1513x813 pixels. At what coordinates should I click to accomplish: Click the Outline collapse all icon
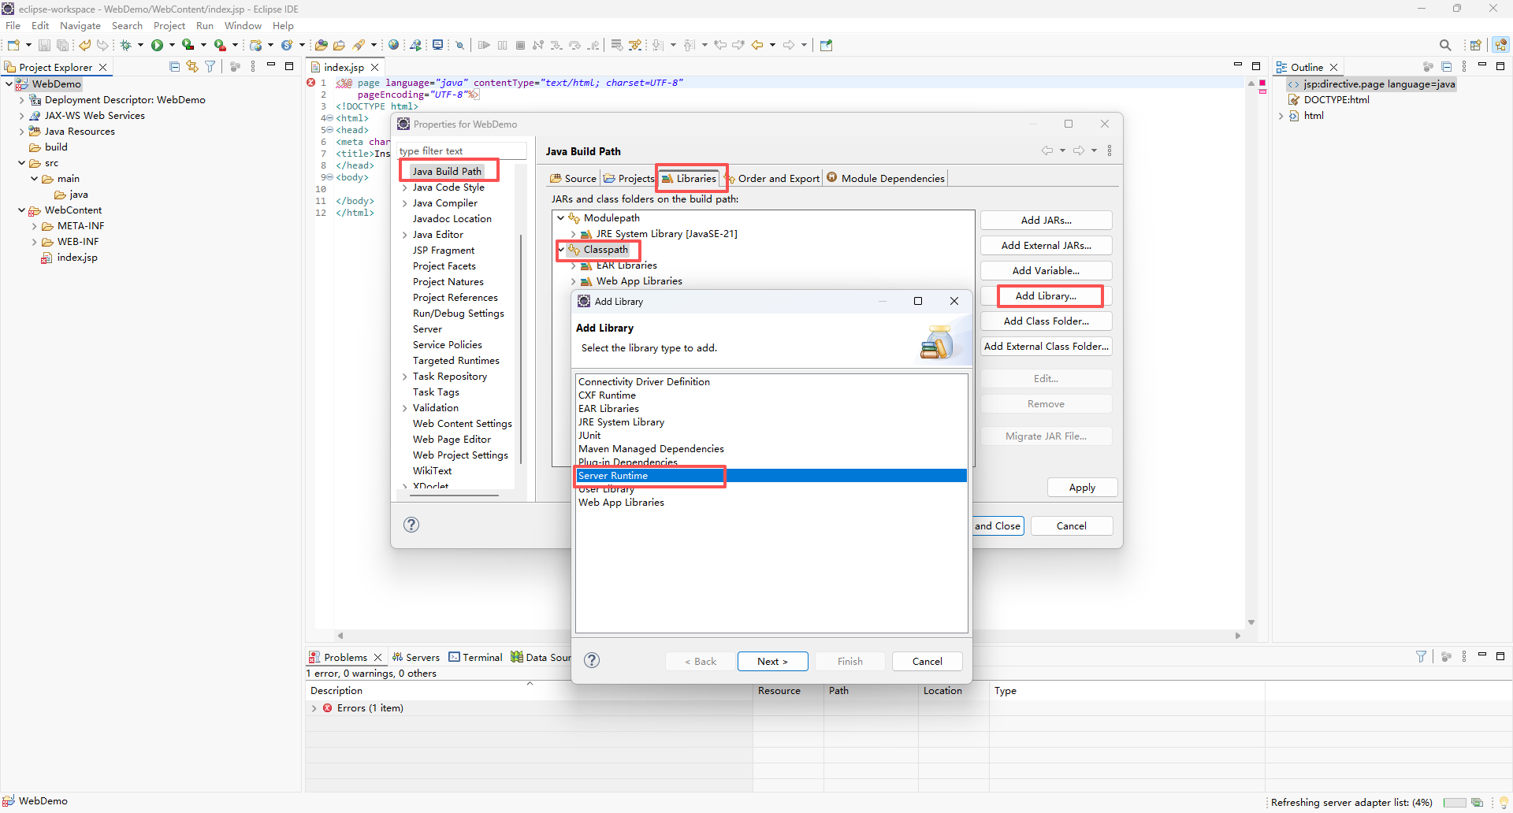[1446, 67]
